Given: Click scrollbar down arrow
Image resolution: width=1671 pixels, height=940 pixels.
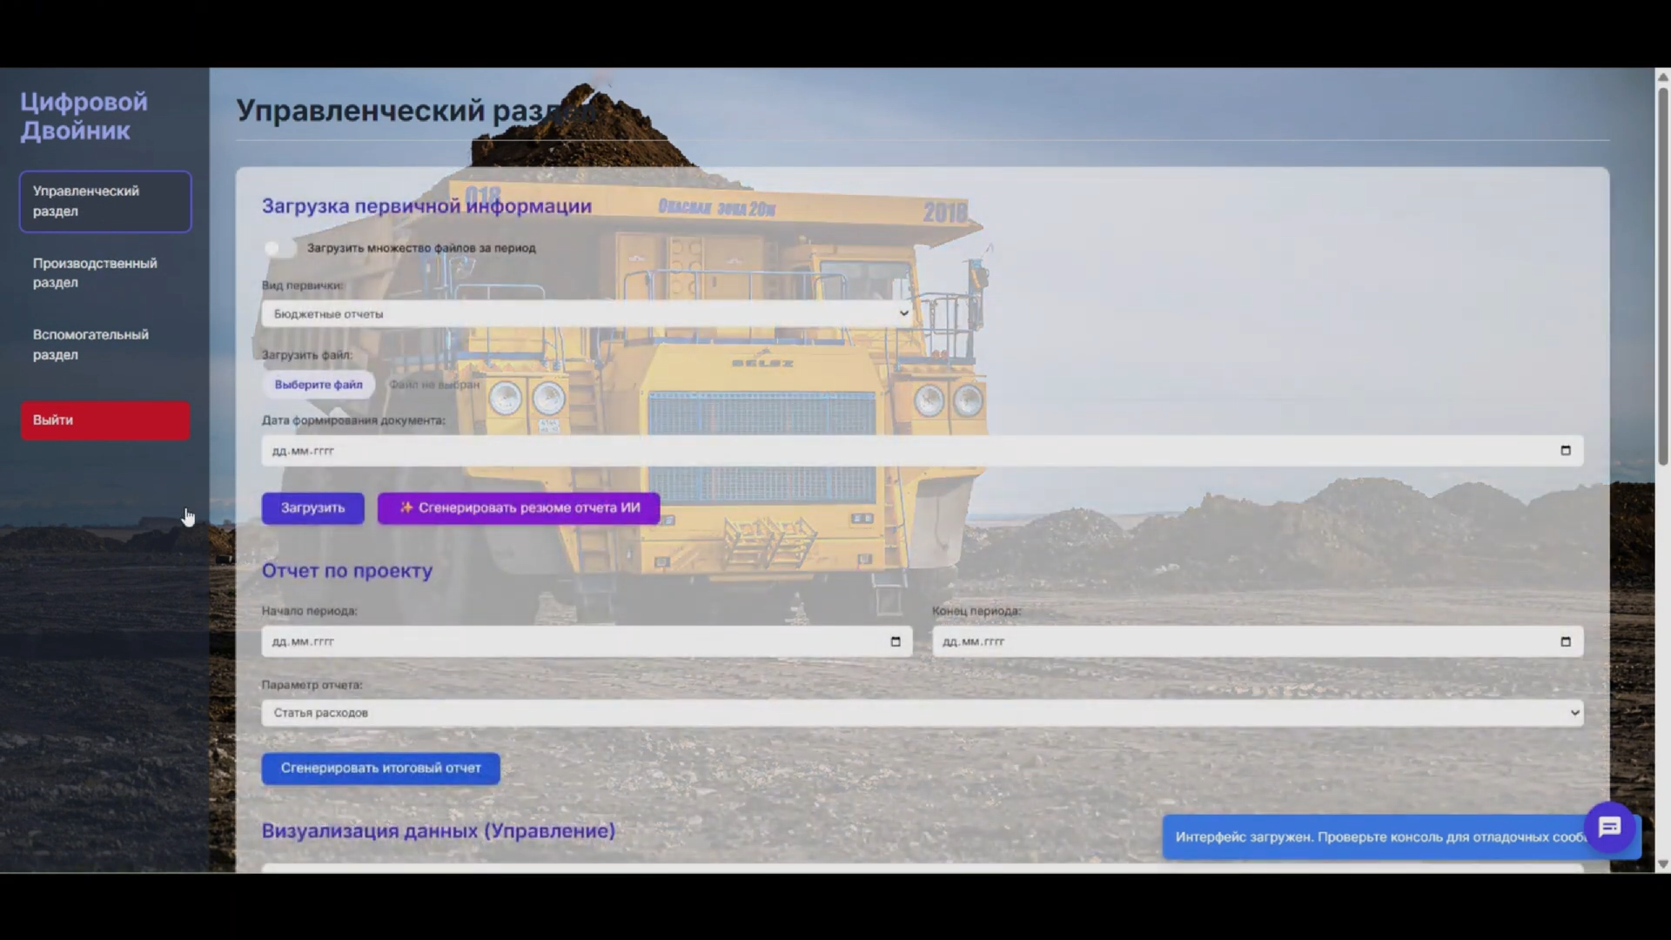Looking at the screenshot, I should click(1662, 864).
